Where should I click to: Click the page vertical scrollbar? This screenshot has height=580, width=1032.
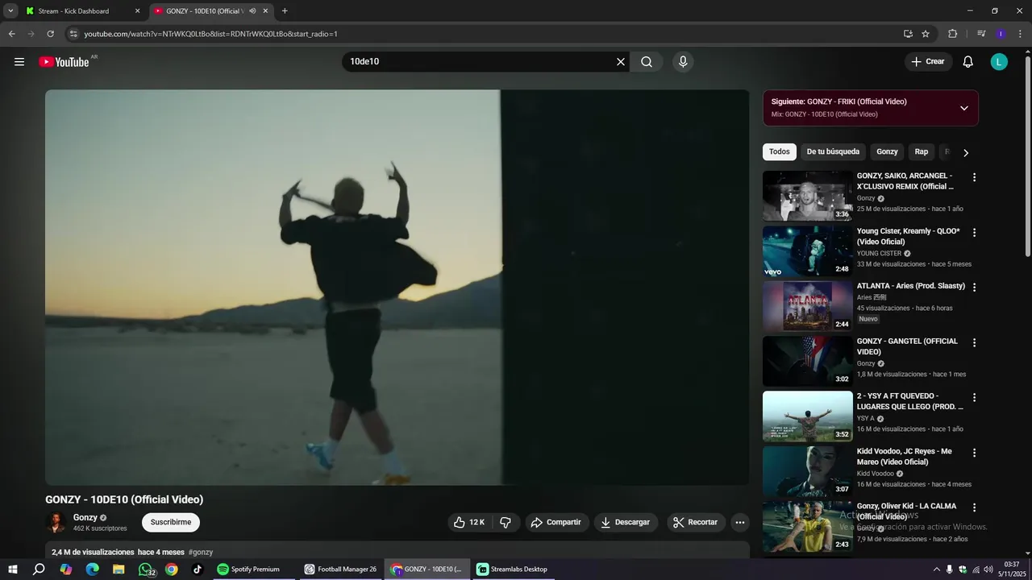1027,157
